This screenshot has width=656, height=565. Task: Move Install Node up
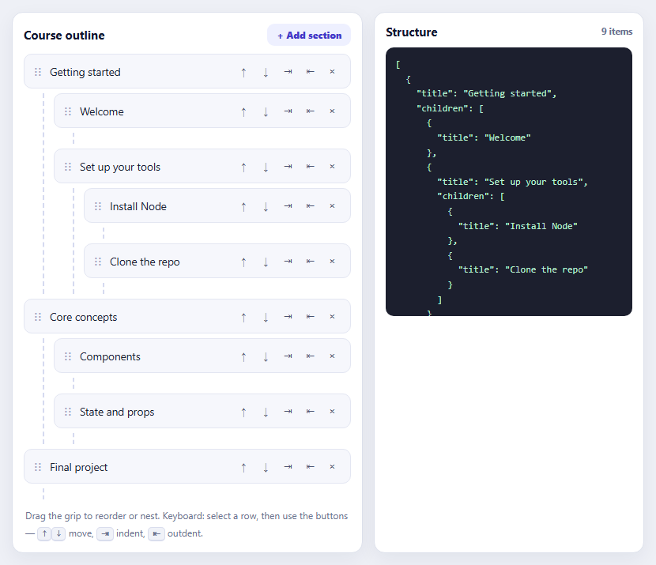tap(243, 206)
